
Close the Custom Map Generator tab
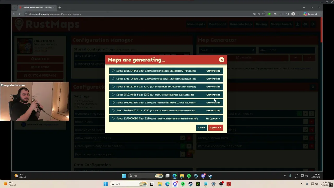click(x=54, y=7)
